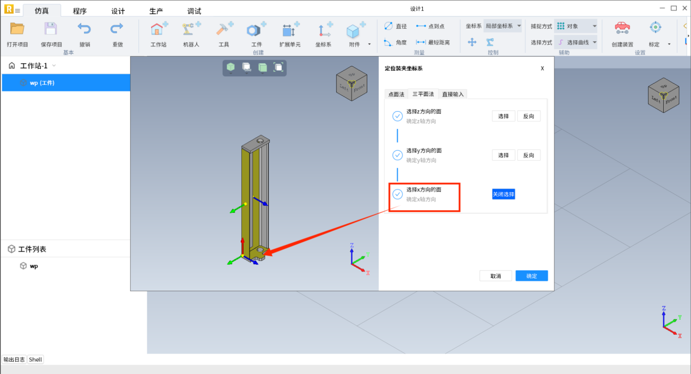Toggle the 关闭选择 button for x direction
Screen dimensions: 691x374
tap(503, 194)
